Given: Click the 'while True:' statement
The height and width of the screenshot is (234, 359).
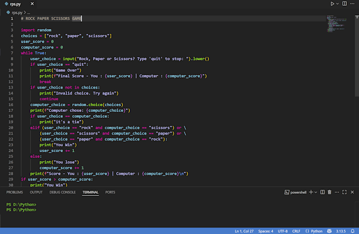Looking at the screenshot, I should 33,53.
